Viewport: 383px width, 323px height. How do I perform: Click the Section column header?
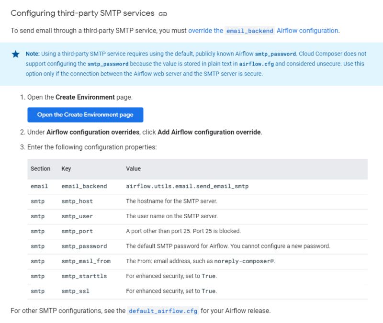(40, 168)
